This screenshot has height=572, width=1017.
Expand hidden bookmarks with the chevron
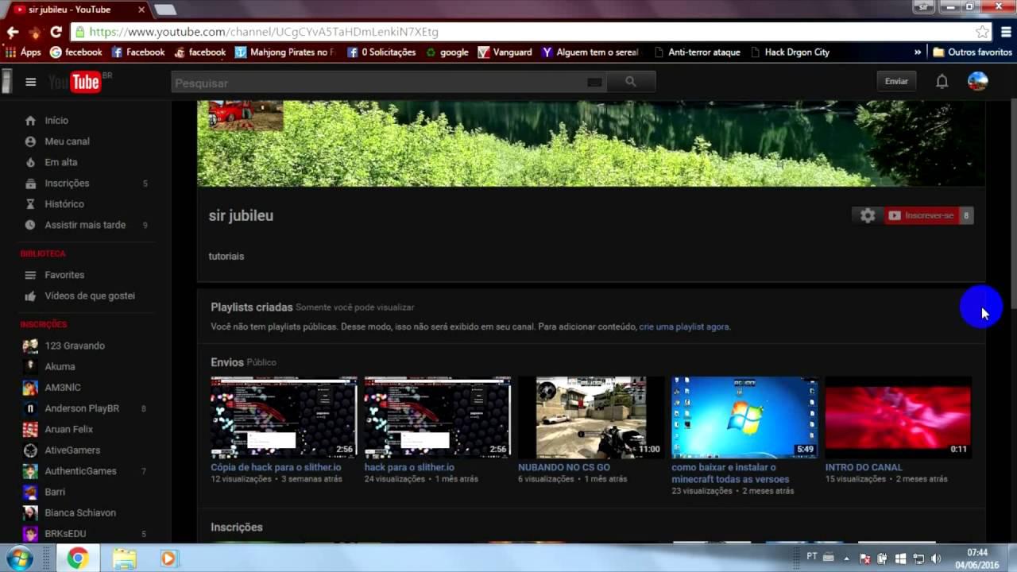click(x=918, y=52)
